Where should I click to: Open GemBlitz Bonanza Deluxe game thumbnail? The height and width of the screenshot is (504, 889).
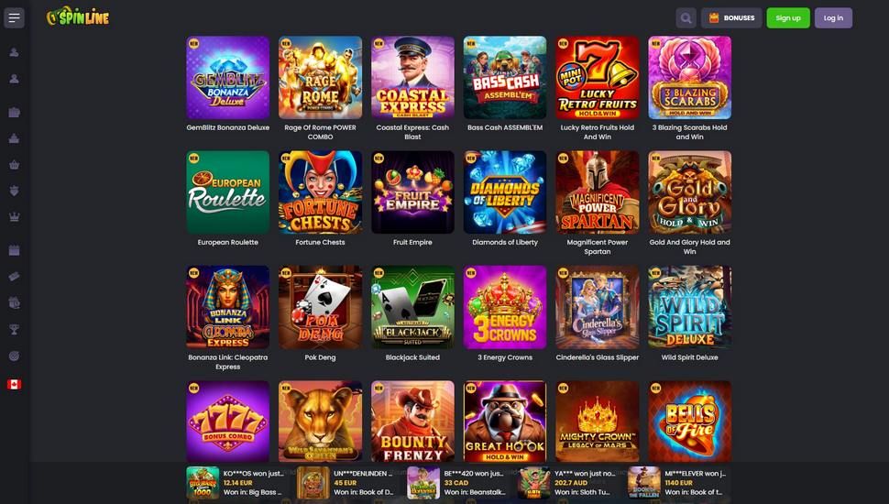pos(228,78)
